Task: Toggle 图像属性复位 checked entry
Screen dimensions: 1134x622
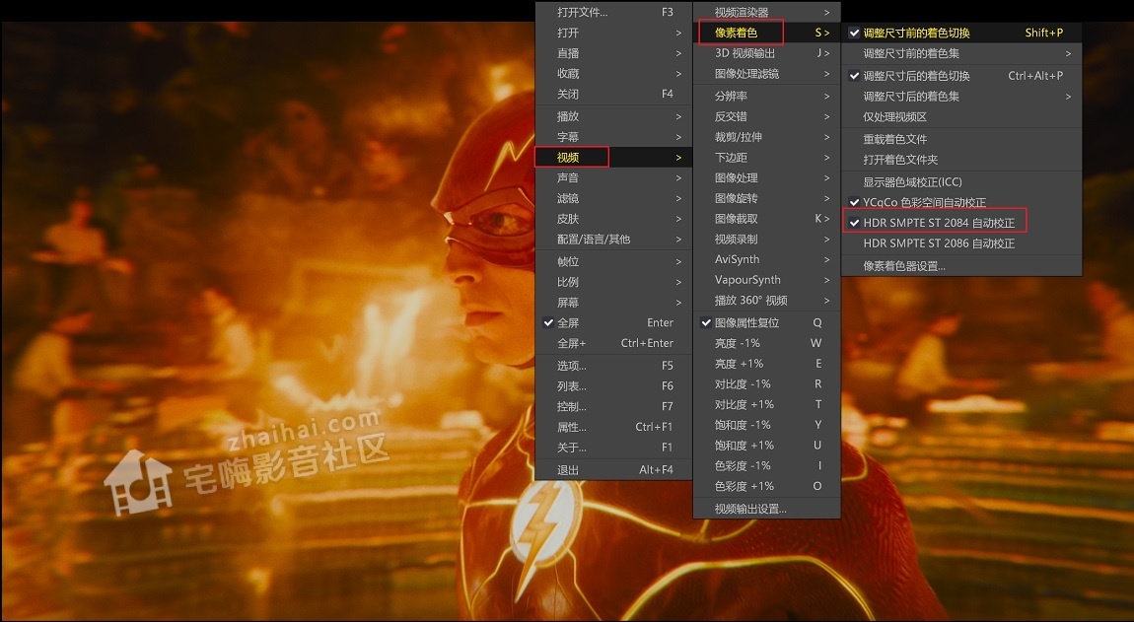Action: click(766, 322)
